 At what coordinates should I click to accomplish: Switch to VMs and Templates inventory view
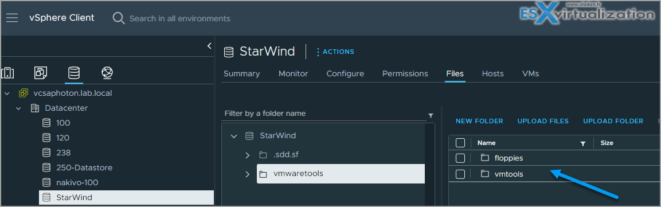41,73
